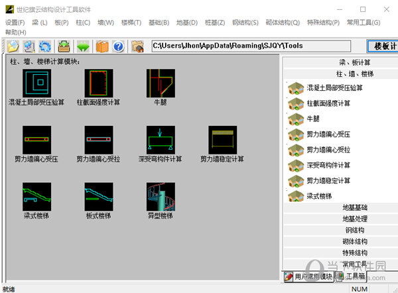Click the open folder toolbar icon
The image size is (398, 293).
tap(13, 46)
